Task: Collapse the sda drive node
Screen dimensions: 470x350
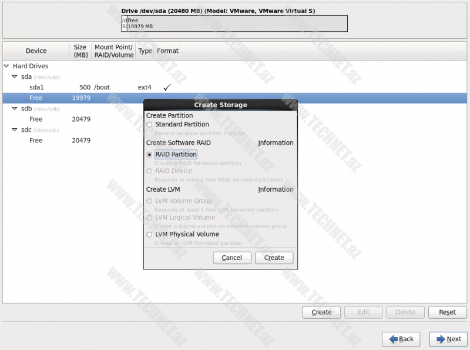Action: tap(15, 77)
